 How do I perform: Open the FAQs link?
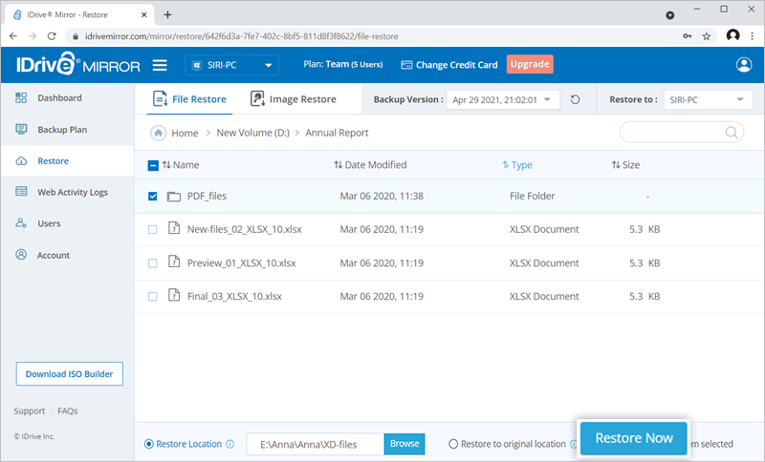point(68,410)
